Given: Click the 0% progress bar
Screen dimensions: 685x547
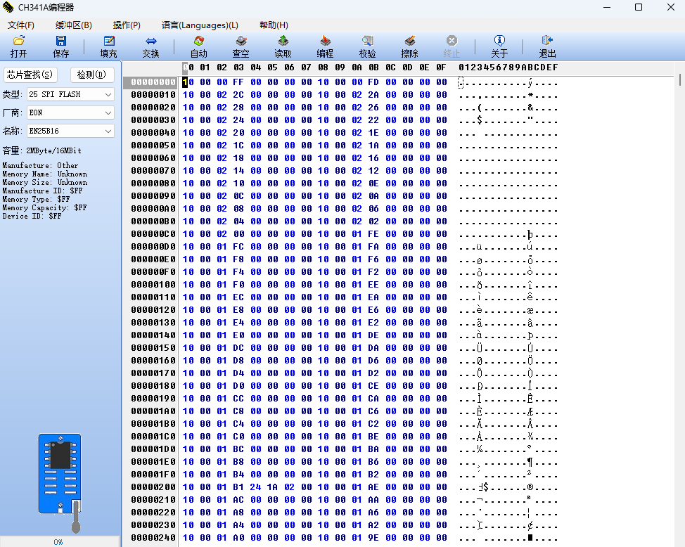Looking at the screenshot, I should (59, 542).
